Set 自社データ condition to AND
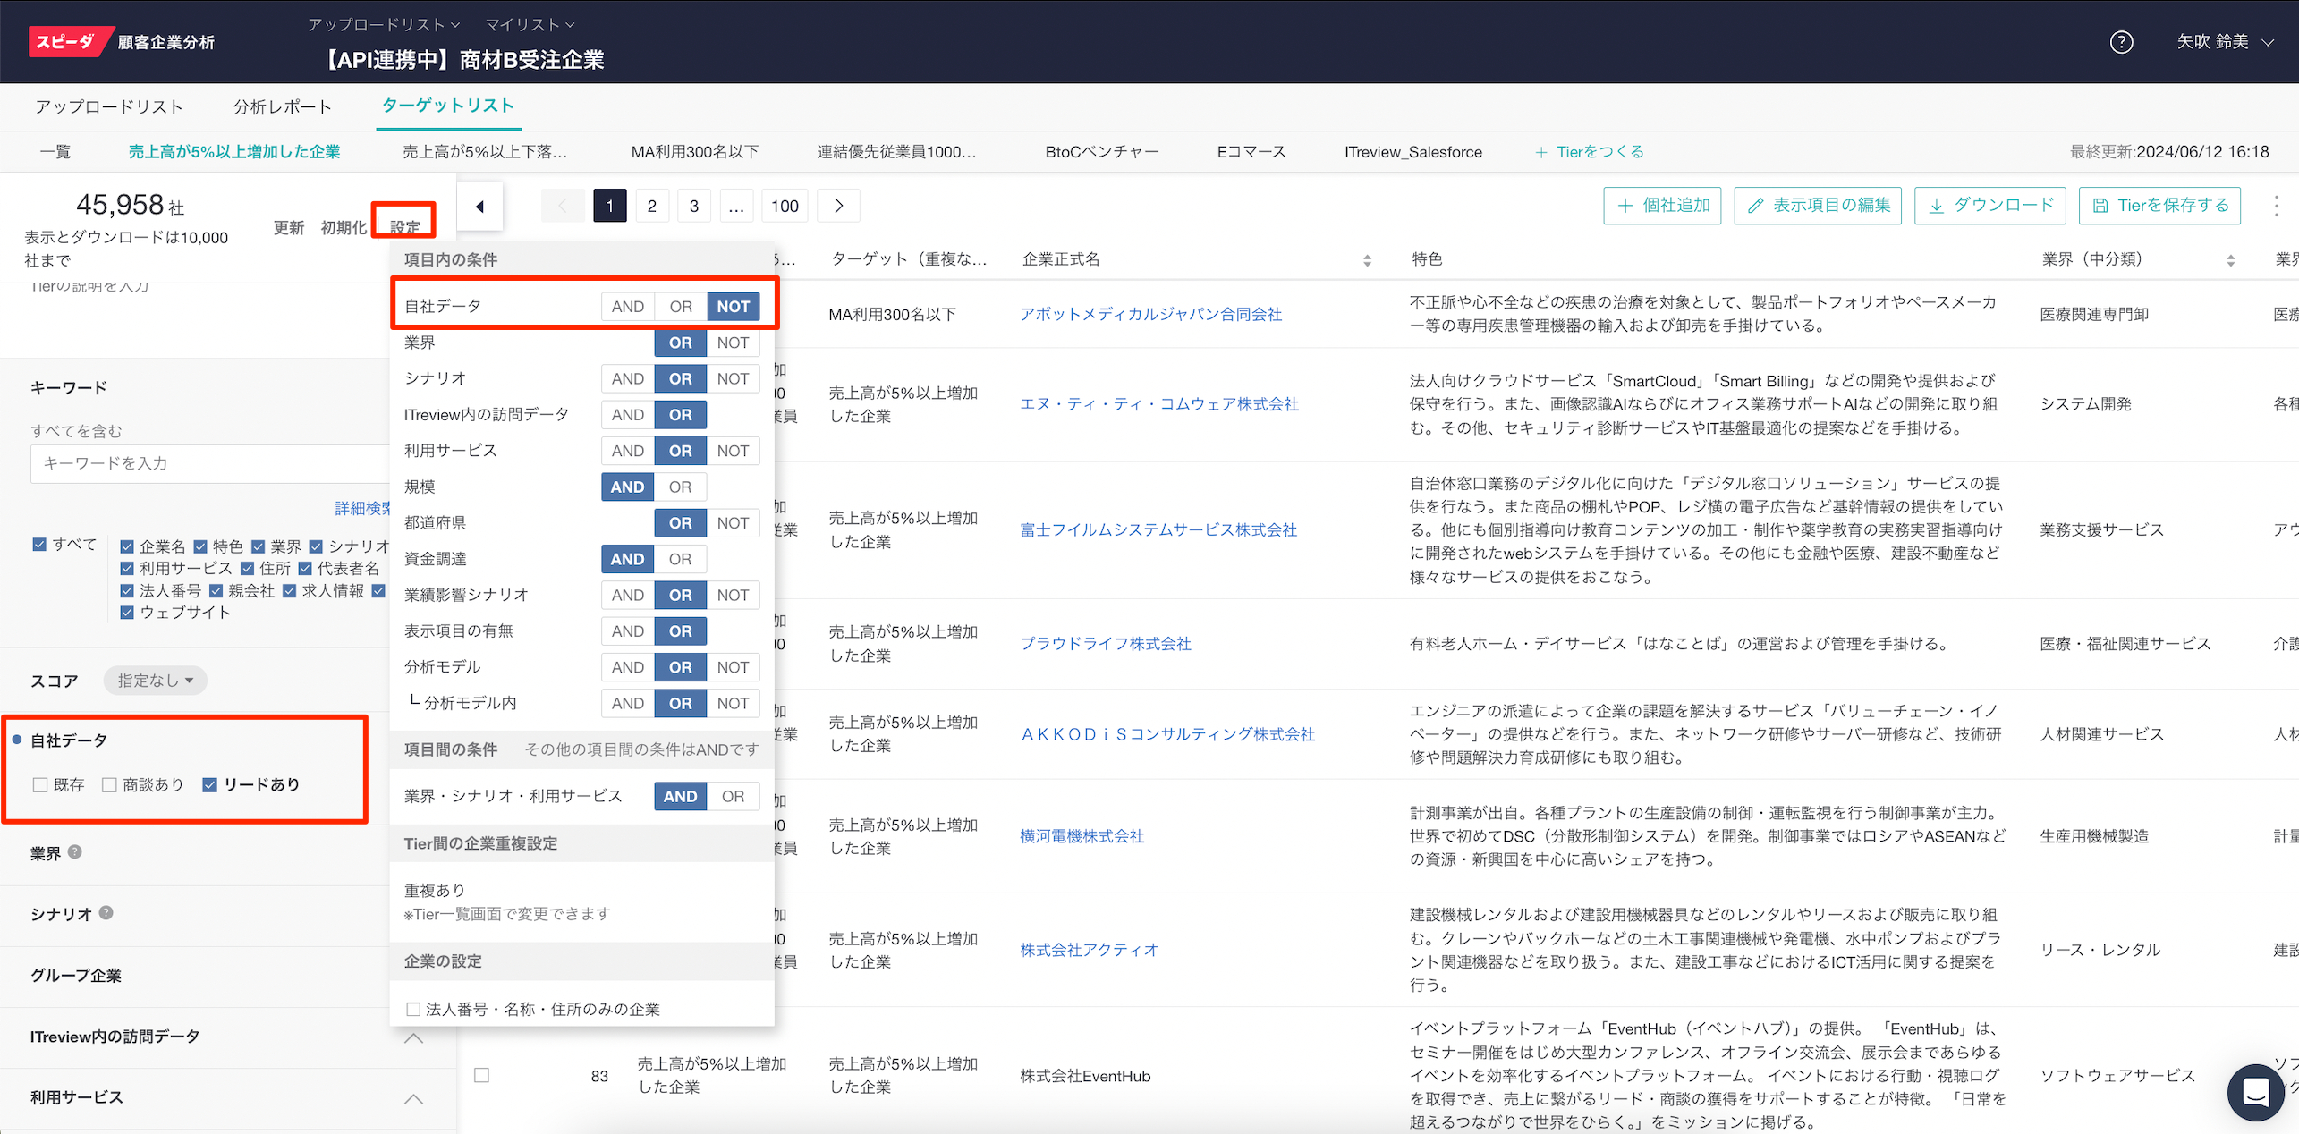 (x=627, y=307)
